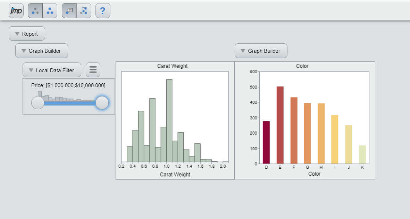The image size is (410, 219).
Task: Click the left handle of the Price slider
Action: 37,103
